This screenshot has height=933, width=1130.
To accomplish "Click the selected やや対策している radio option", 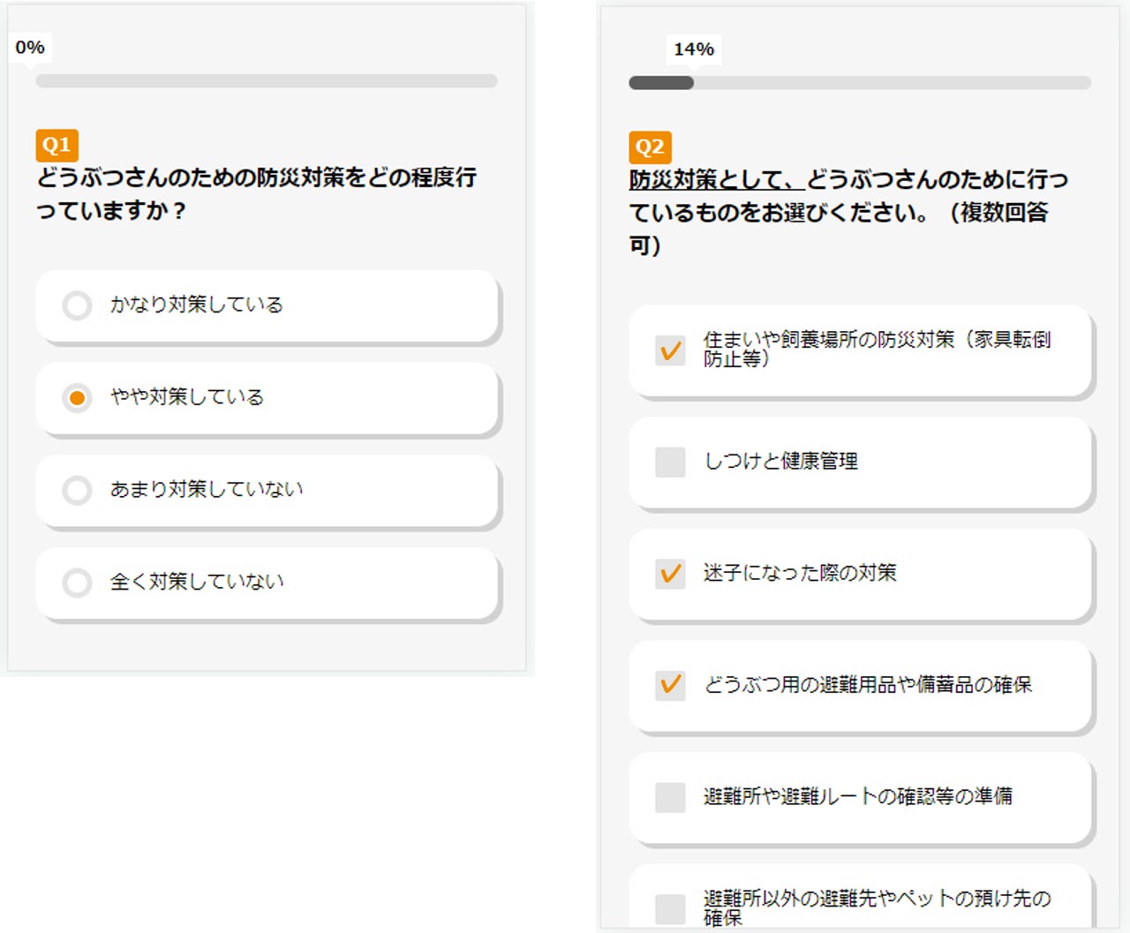I will [78, 398].
